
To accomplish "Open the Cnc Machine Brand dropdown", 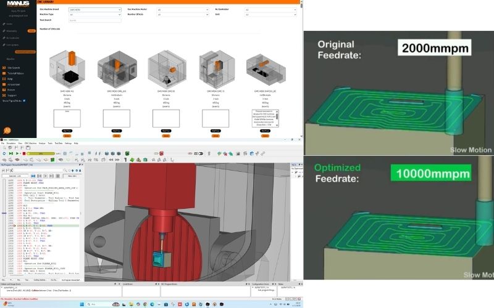I will tap(95, 10).
